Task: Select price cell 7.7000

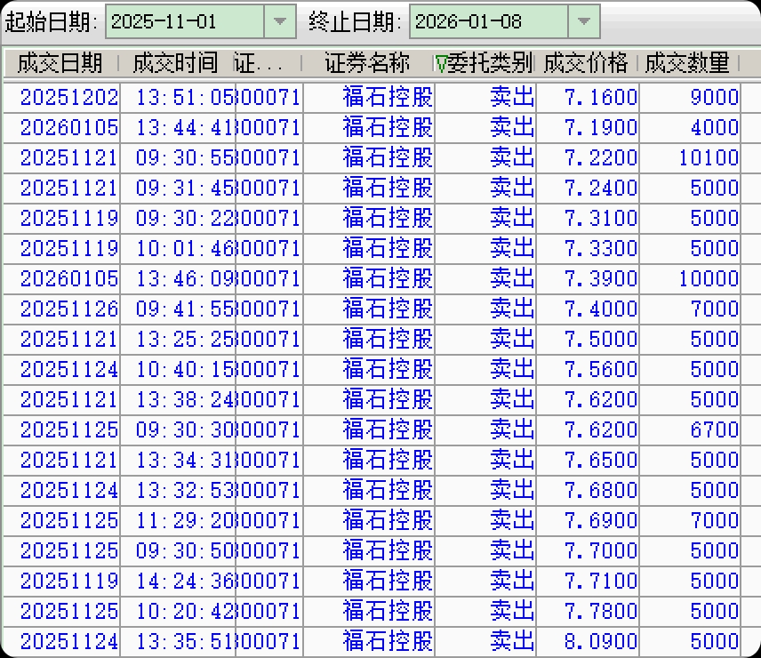Action: tap(588, 550)
